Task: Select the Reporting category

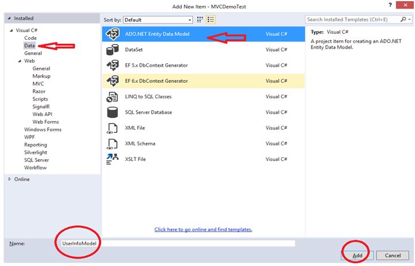Action: [x=36, y=145]
